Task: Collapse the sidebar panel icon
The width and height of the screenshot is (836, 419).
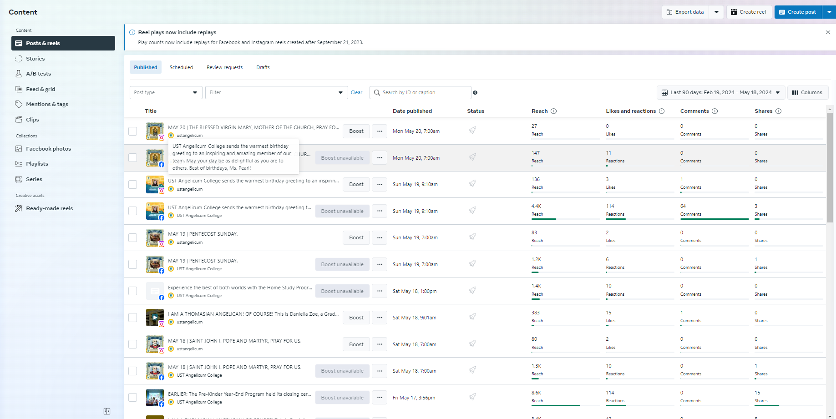Action: pyautogui.click(x=107, y=411)
